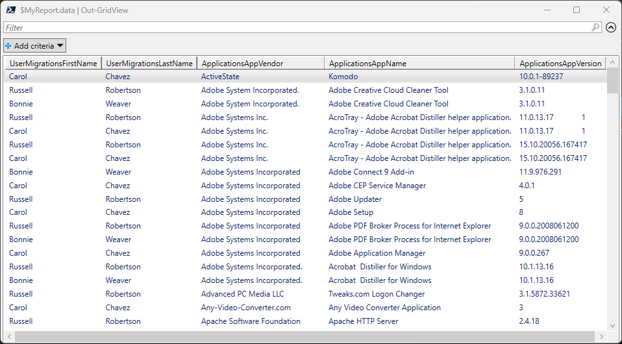Click the search magnifier icon in Filter box
Screen dimensions: 622x344
[595, 27]
